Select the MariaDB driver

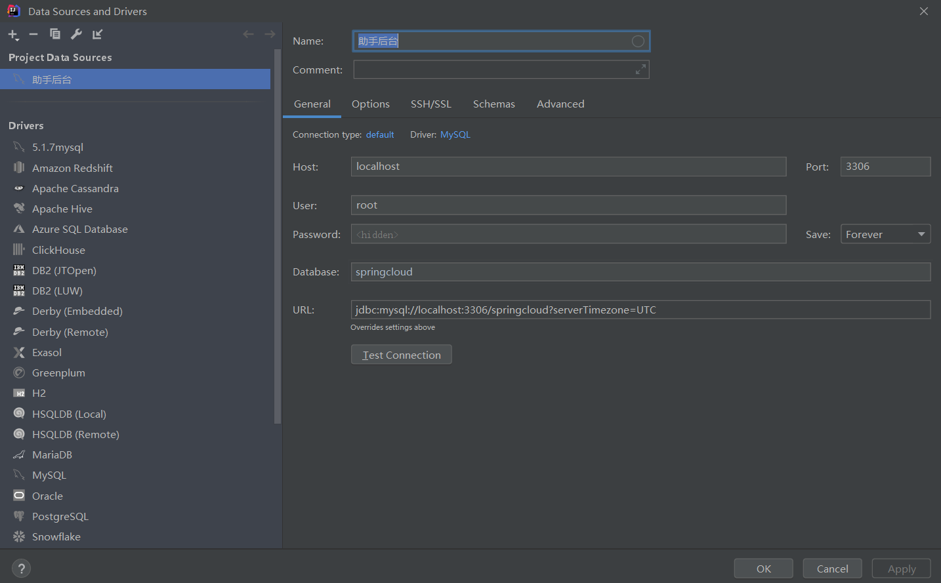click(x=51, y=454)
